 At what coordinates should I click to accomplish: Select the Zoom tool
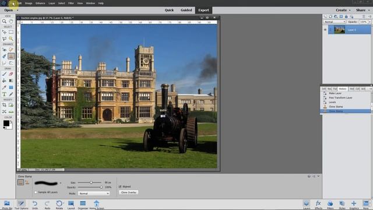click(4, 22)
